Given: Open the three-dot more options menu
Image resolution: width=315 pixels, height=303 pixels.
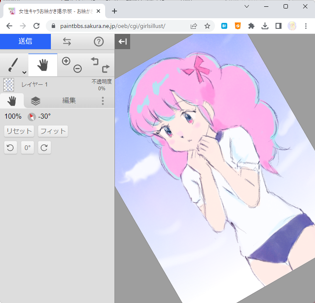Looking at the screenshot, I should (103, 101).
